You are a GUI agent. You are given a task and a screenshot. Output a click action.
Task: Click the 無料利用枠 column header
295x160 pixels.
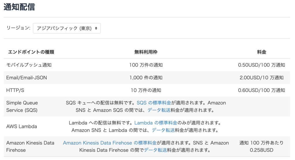click(x=146, y=52)
